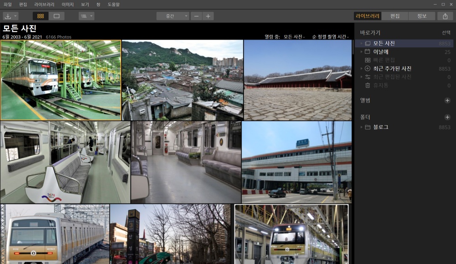Screen dimensions: 456x264
Task: Click the import download icon
Action: 8,16
